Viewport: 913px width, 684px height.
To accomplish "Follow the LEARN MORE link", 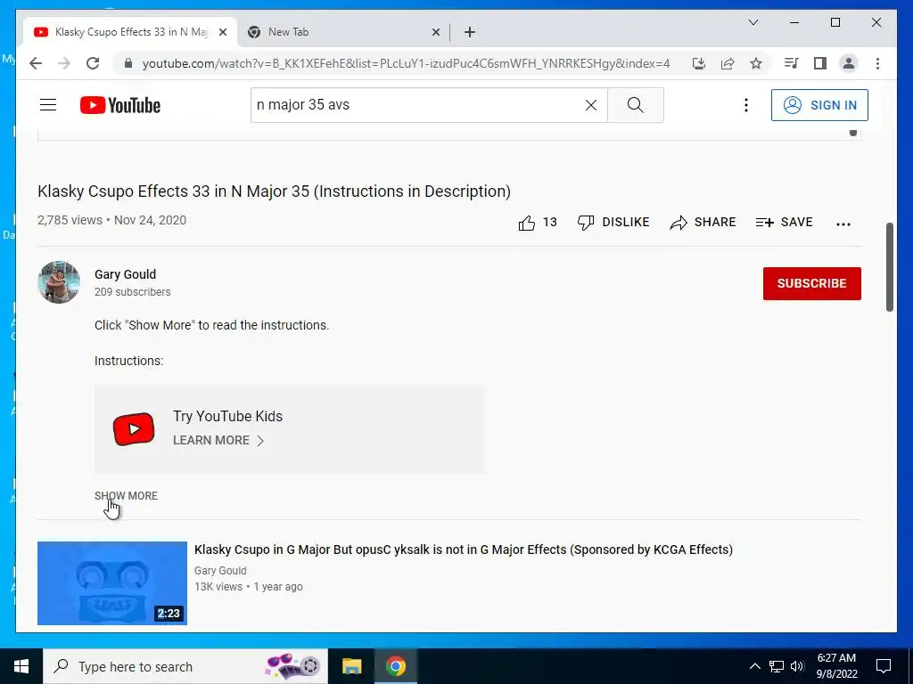I will coord(218,440).
